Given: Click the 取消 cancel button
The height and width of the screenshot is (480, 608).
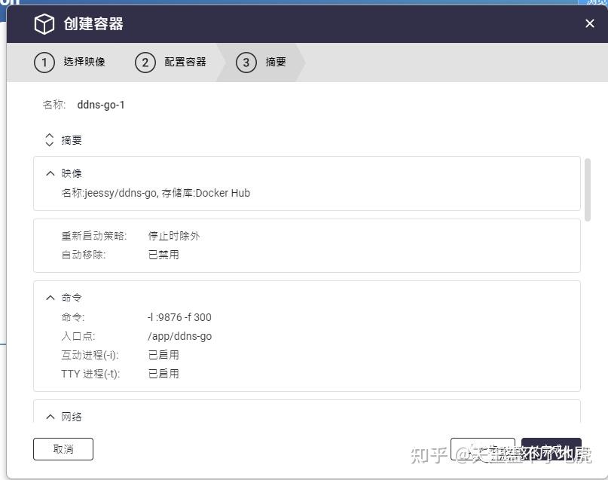Looking at the screenshot, I should pyautogui.click(x=63, y=448).
